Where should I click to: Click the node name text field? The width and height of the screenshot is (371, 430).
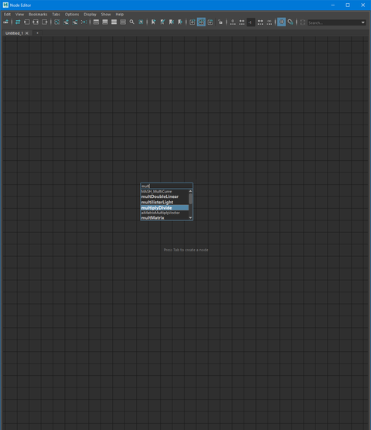pyautogui.click(x=167, y=186)
